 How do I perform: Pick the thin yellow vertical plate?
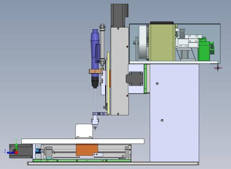point(108,83)
